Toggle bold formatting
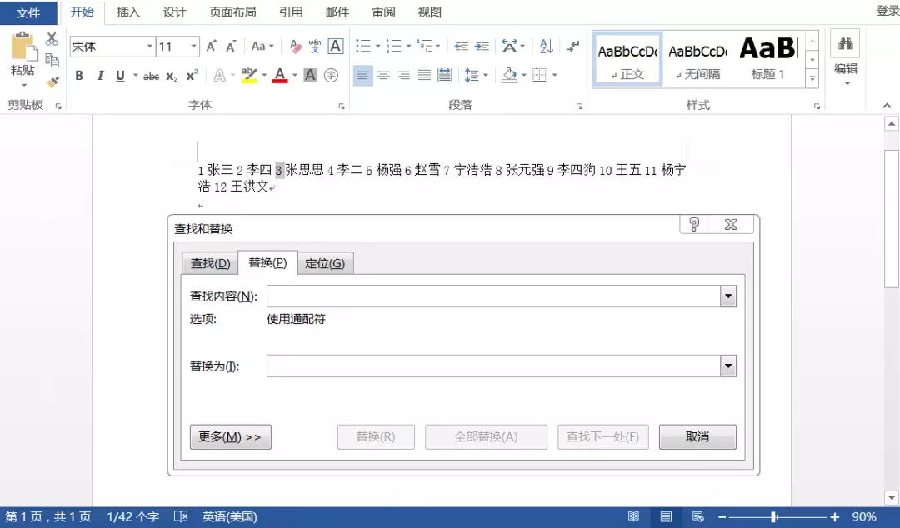The height and width of the screenshot is (528, 900). pyautogui.click(x=79, y=76)
